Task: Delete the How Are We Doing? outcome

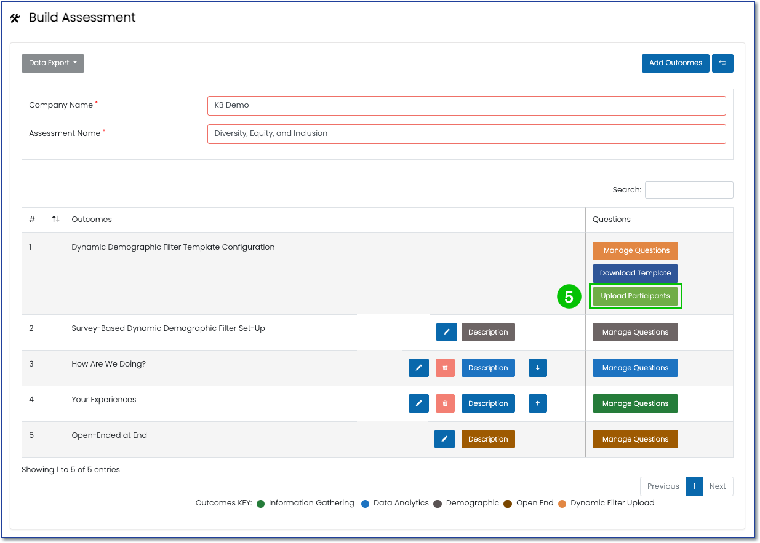Action: [x=445, y=368]
